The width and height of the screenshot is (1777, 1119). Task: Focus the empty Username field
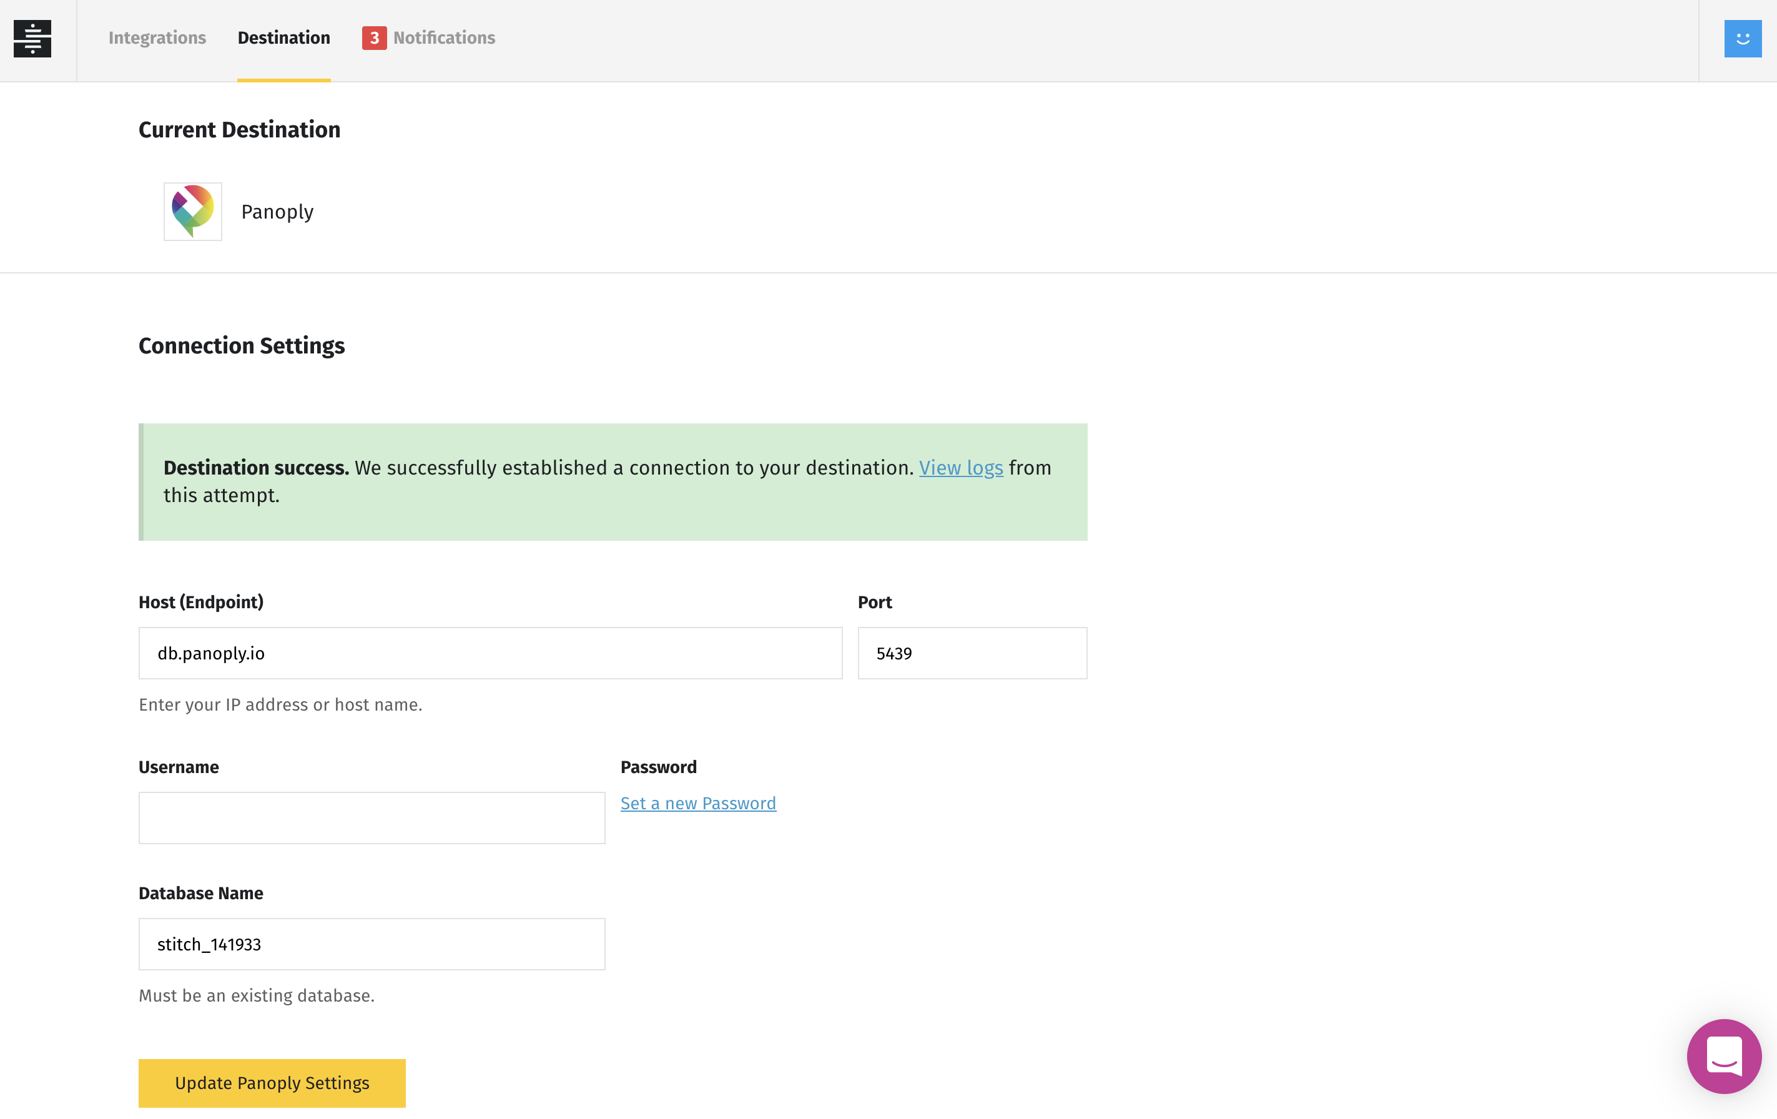[372, 818]
